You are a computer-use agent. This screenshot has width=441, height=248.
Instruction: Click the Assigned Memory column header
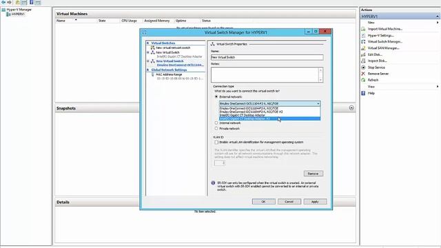pos(157,21)
